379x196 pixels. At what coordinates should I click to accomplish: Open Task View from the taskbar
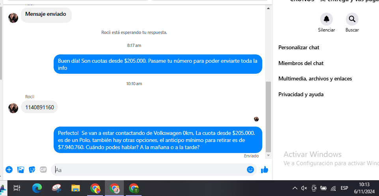click(x=17, y=188)
